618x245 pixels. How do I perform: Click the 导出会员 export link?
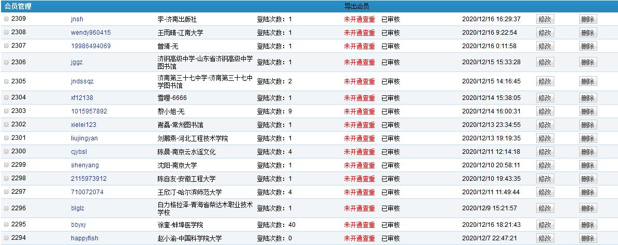point(357,6)
